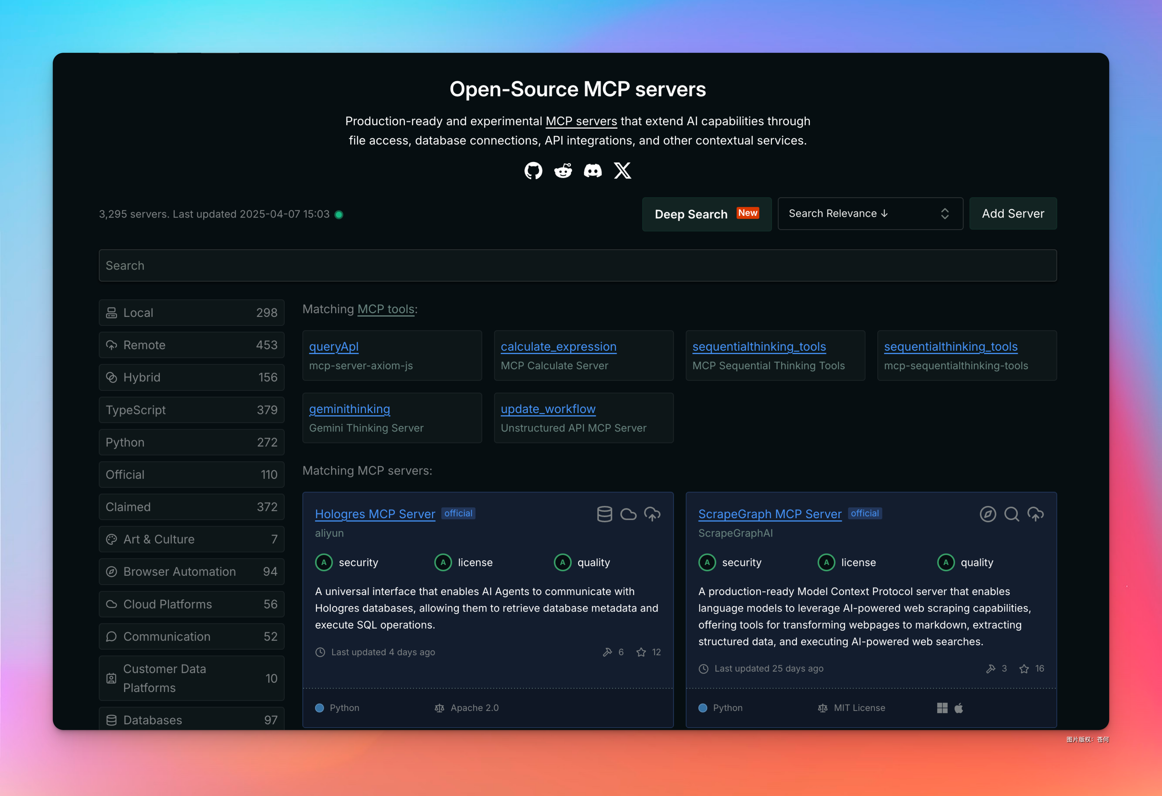
Task: Click the compass icon on ScrapeGraph card
Action: coord(987,514)
